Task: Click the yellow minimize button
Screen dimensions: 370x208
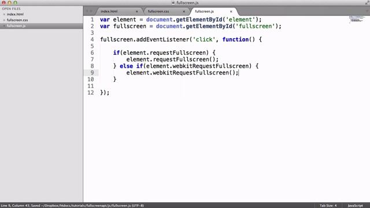Action: coord(9,3)
